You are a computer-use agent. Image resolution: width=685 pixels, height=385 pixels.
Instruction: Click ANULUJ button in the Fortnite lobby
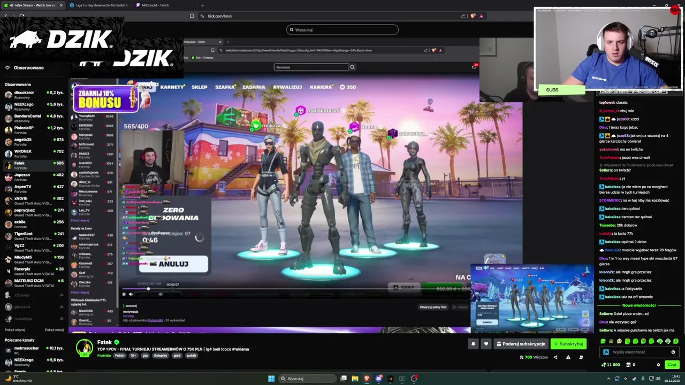(173, 264)
